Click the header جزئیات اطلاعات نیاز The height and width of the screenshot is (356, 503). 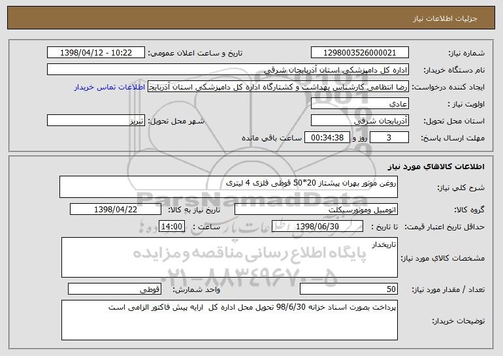445,18
